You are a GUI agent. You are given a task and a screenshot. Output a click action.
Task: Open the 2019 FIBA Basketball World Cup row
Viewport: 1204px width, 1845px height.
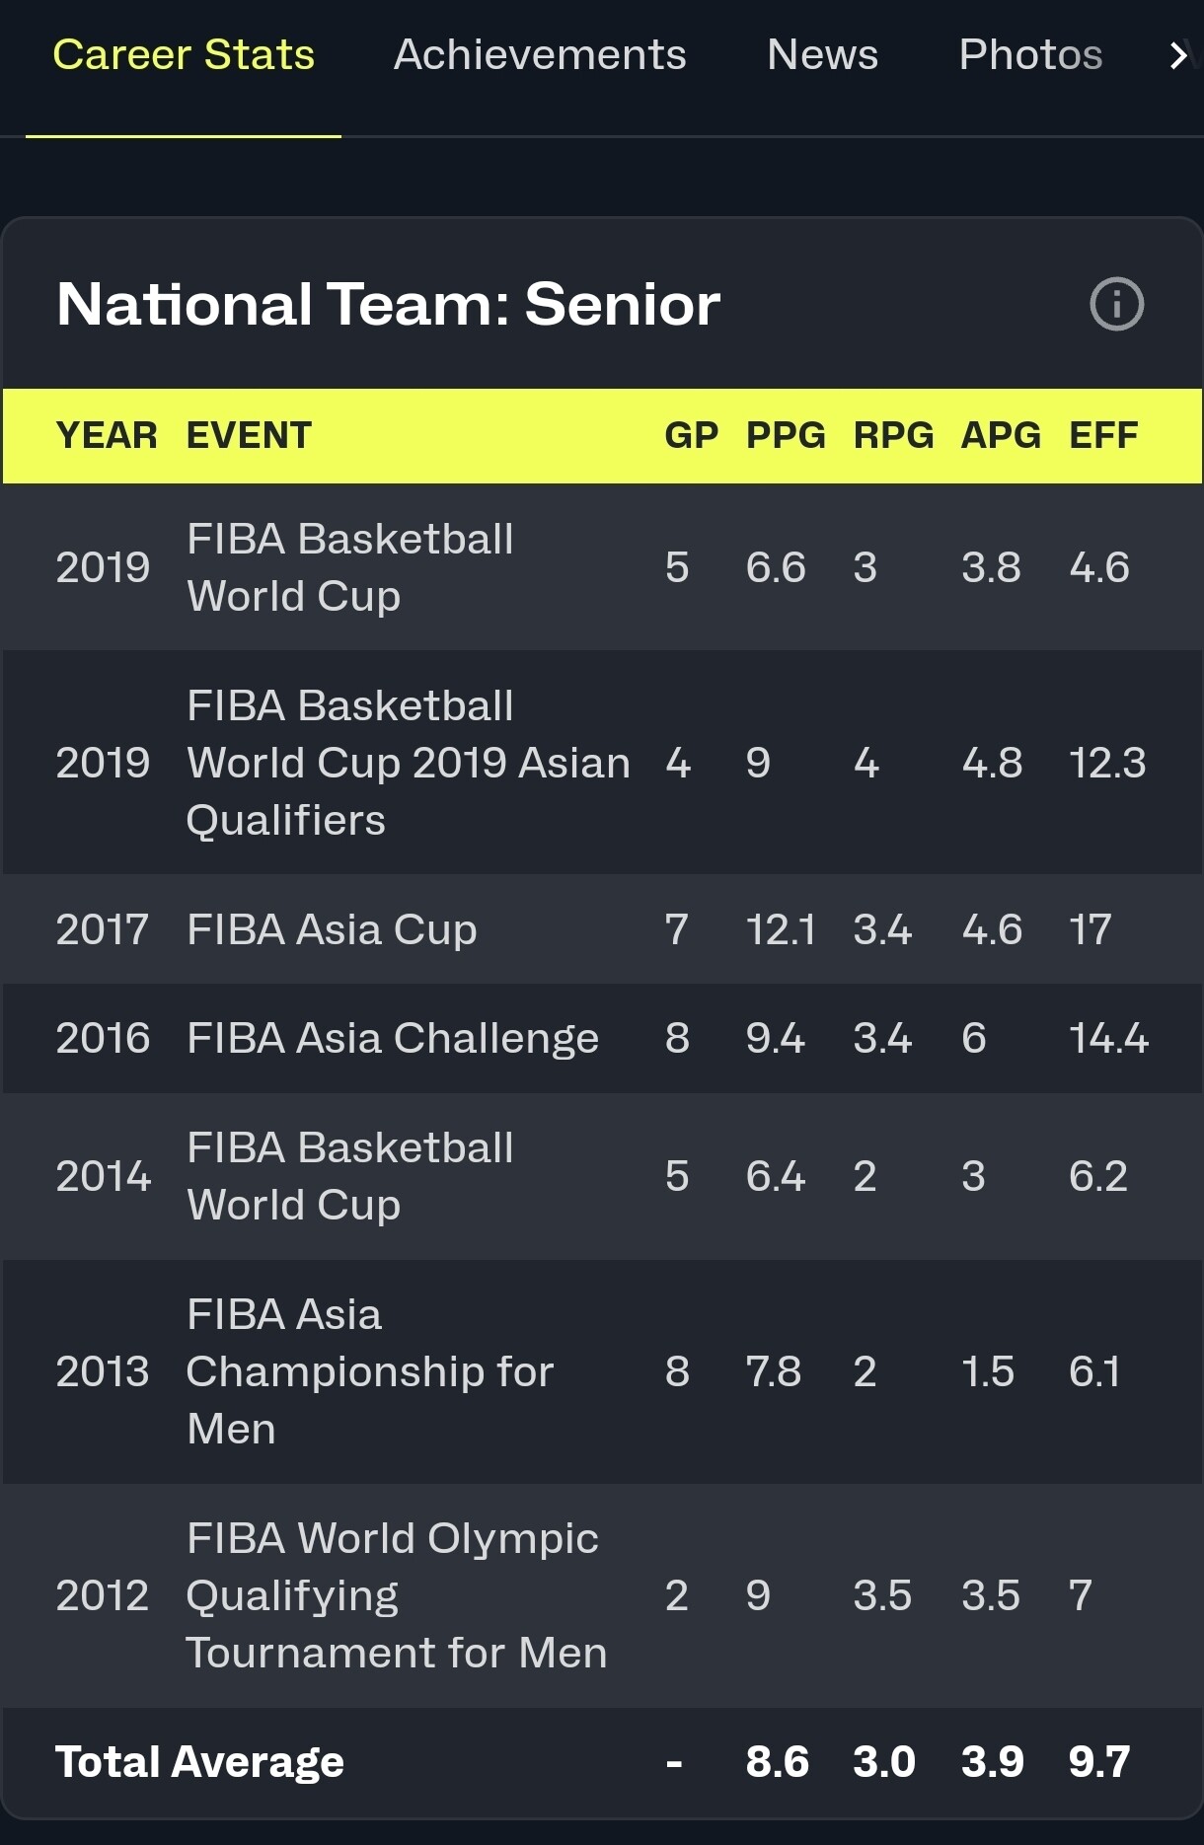(x=602, y=567)
